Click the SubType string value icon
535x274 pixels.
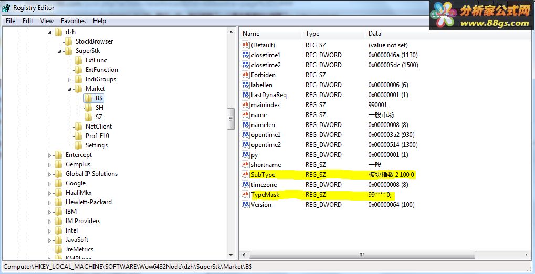click(245, 174)
